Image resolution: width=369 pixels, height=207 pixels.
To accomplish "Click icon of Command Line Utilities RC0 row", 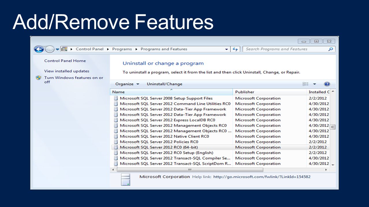I will (x=116, y=104).
